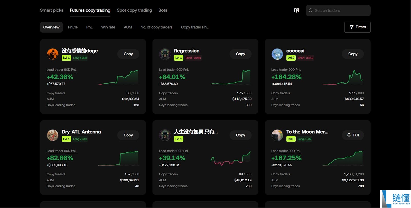
Task: Open To the Moon Mer... trader name
Action: pos(307,132)
